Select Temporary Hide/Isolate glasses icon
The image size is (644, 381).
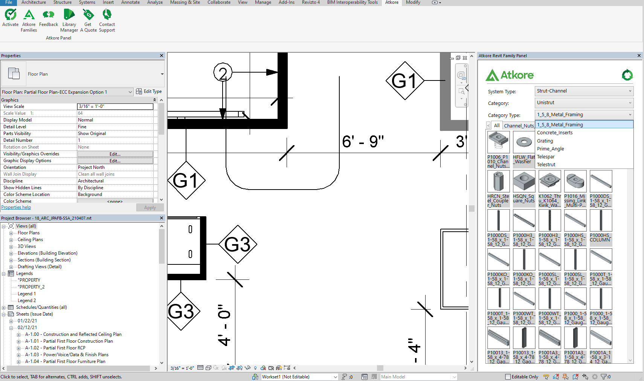click(247, 368)
